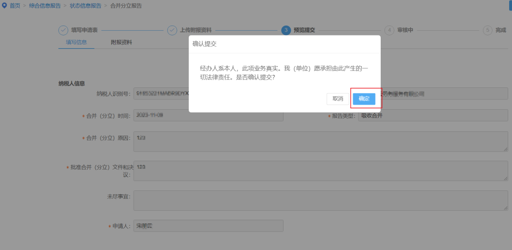Click step 5 完成 circle
Screen dimensions: 512x250
[x=488, y=30]
